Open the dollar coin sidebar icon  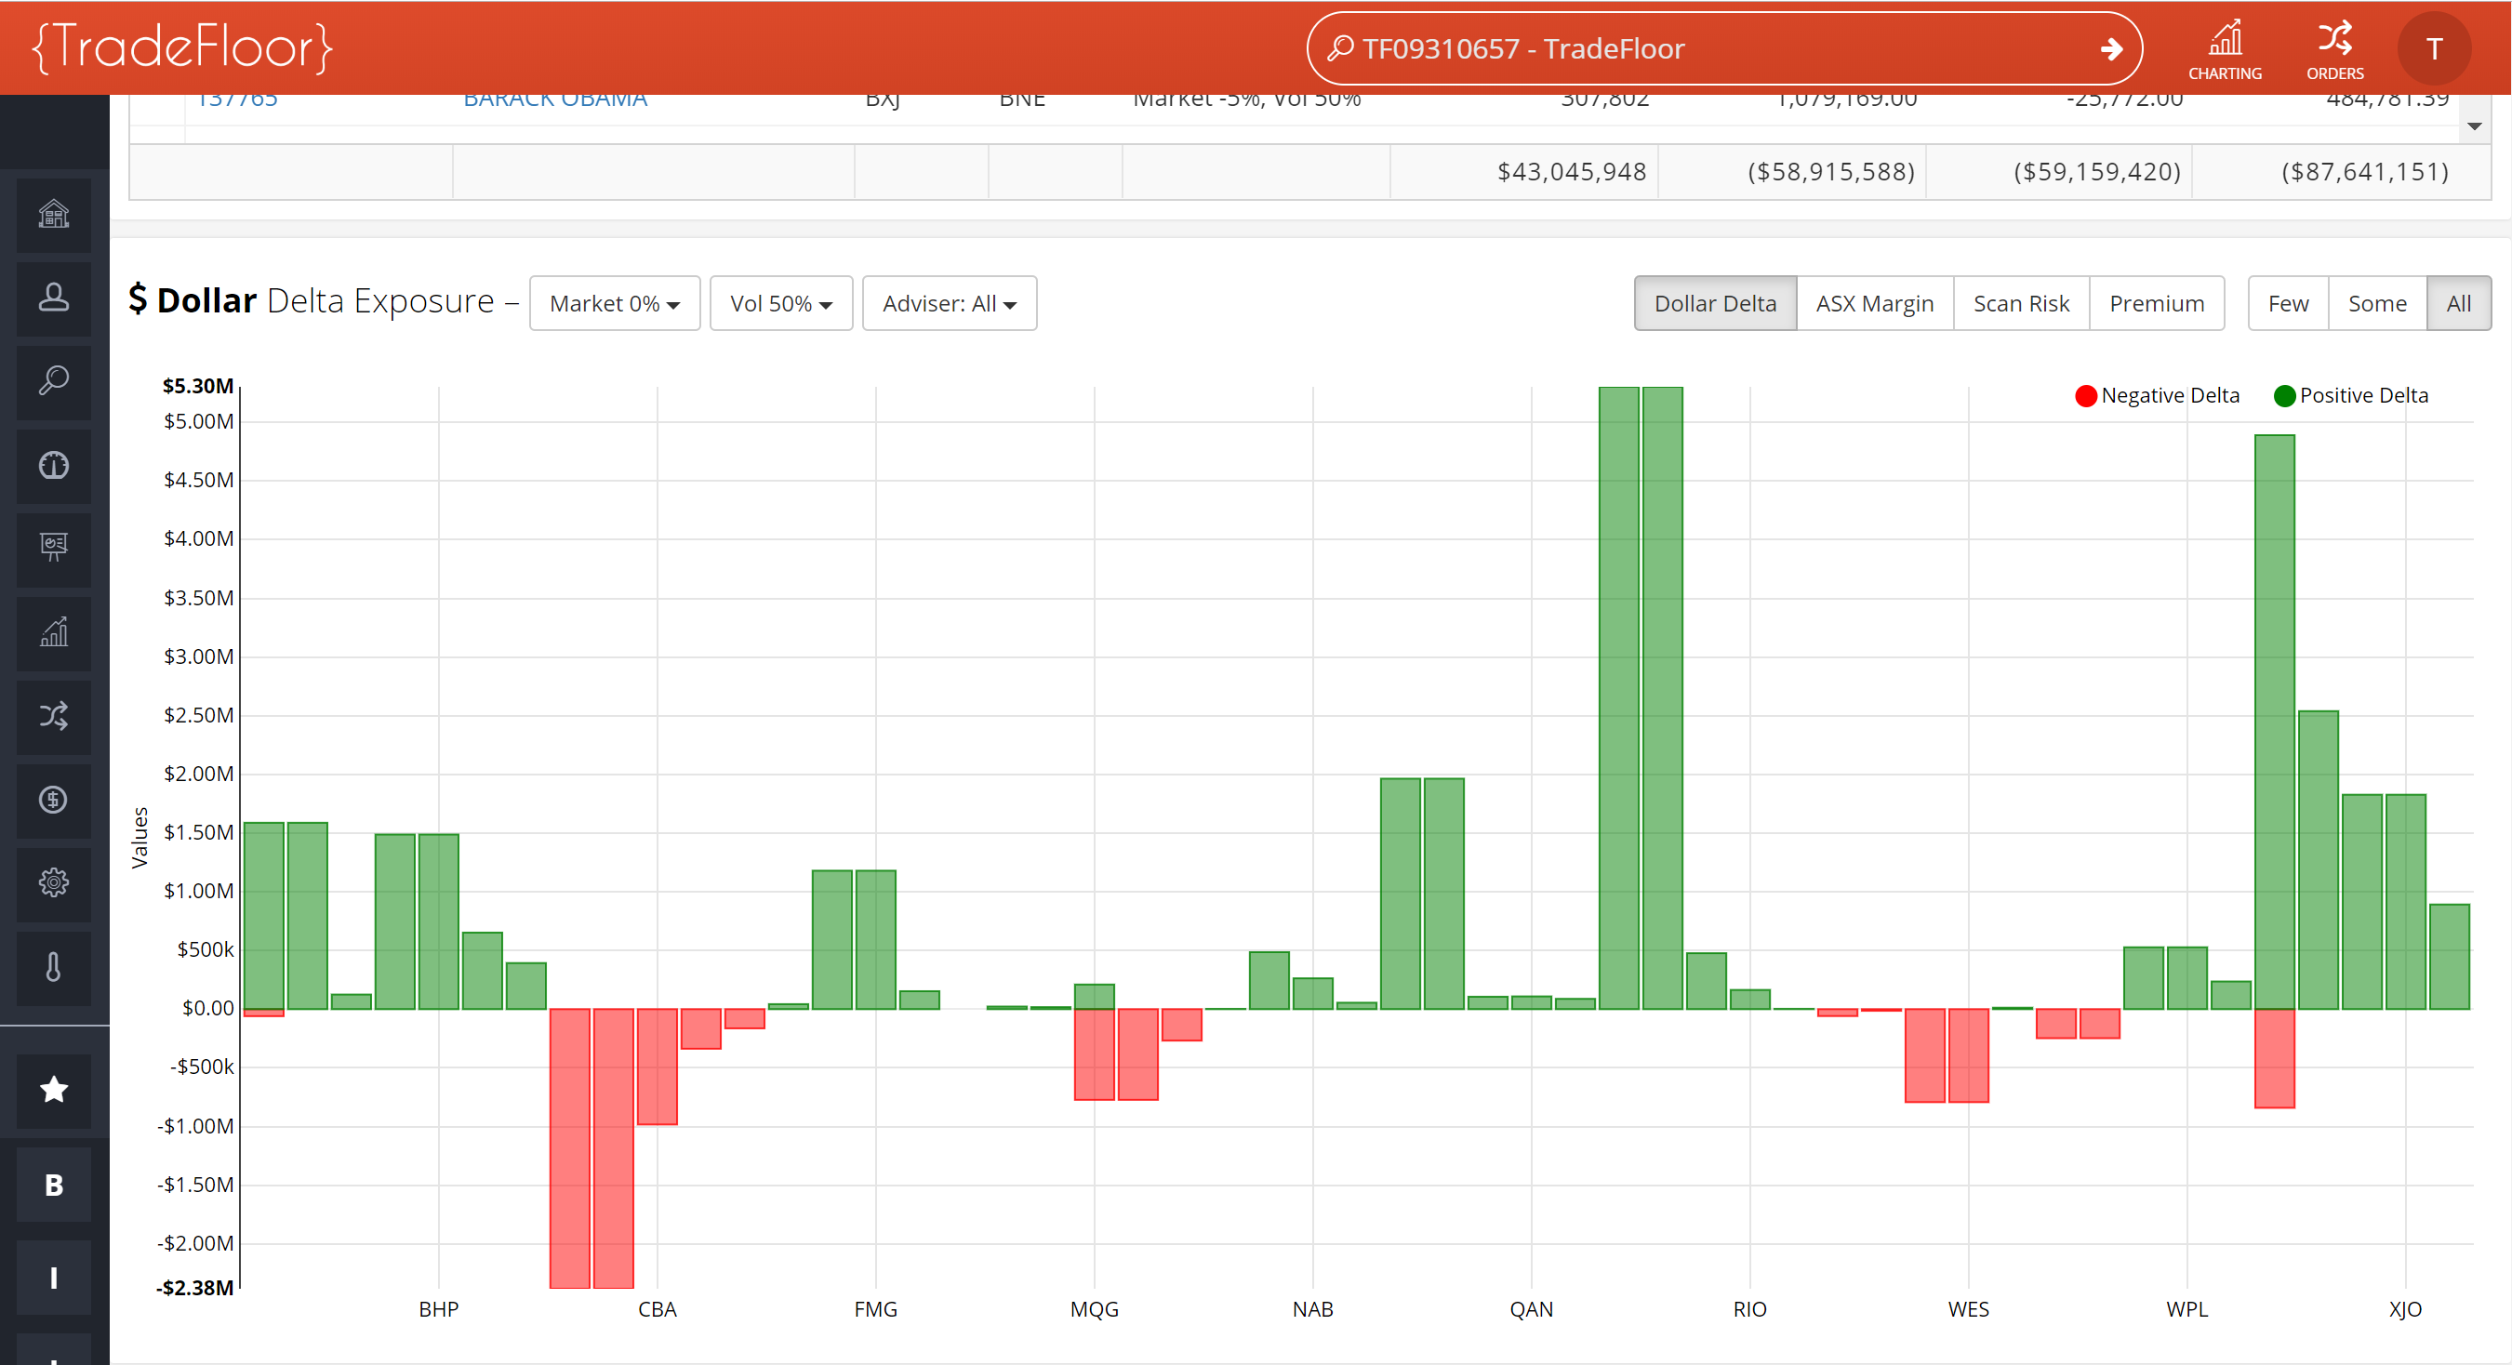(54, 800)
